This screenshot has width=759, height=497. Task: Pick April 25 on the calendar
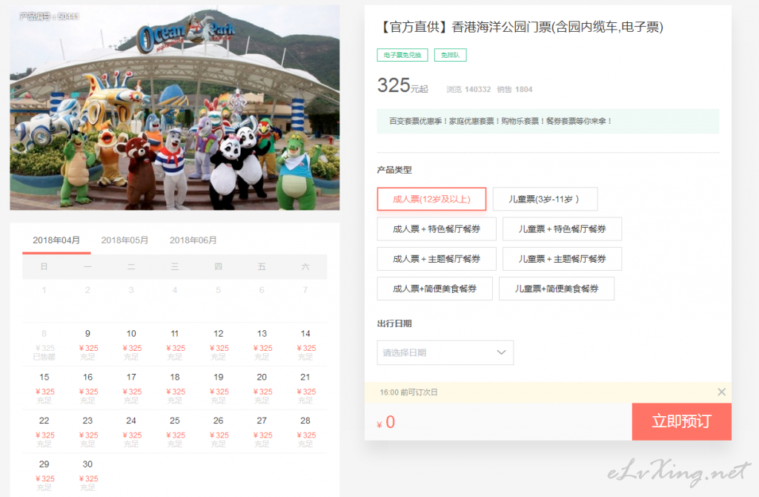point(175,432)
